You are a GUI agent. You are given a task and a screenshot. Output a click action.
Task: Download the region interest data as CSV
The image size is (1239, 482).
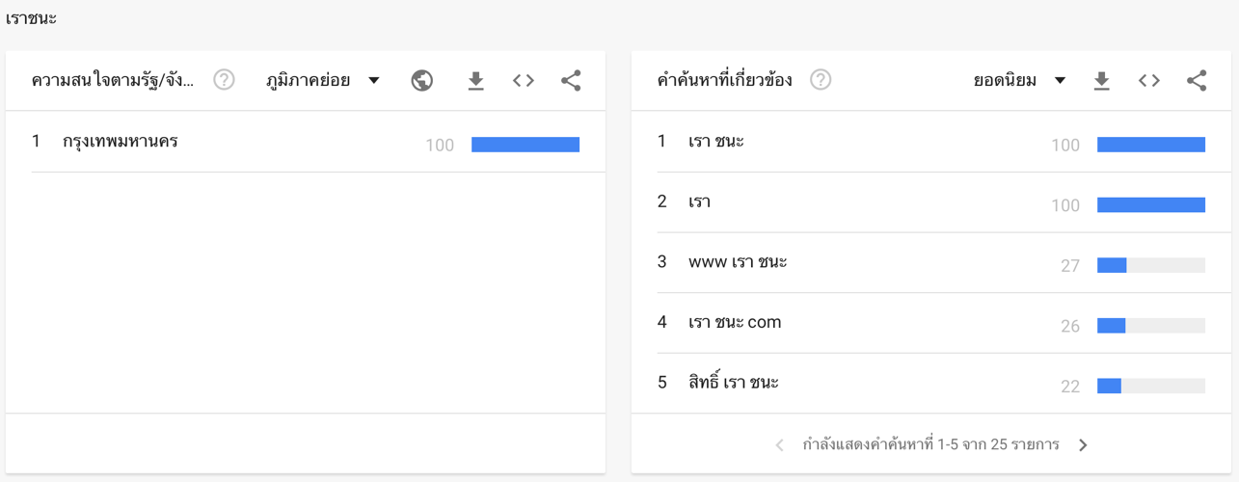pyautogui.click(x=475, y=81)
